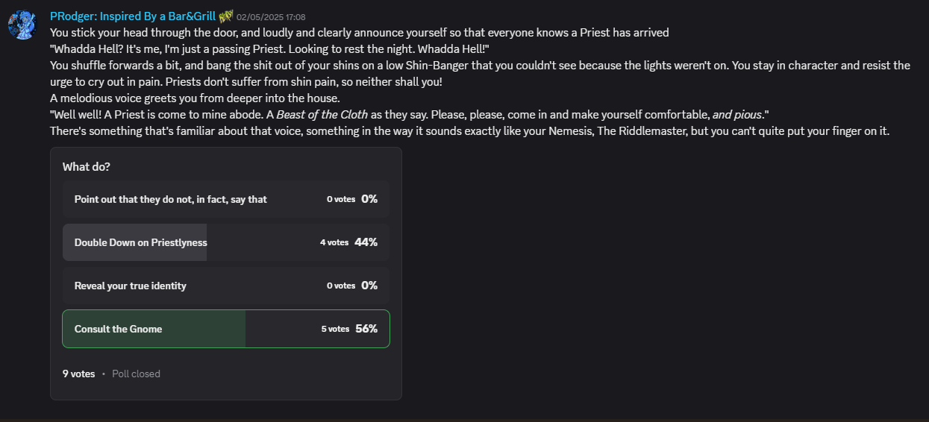929x422 pixels.
Task: Select the 'Reveal your true identity' poll option
Action: (x=226, y=286)
